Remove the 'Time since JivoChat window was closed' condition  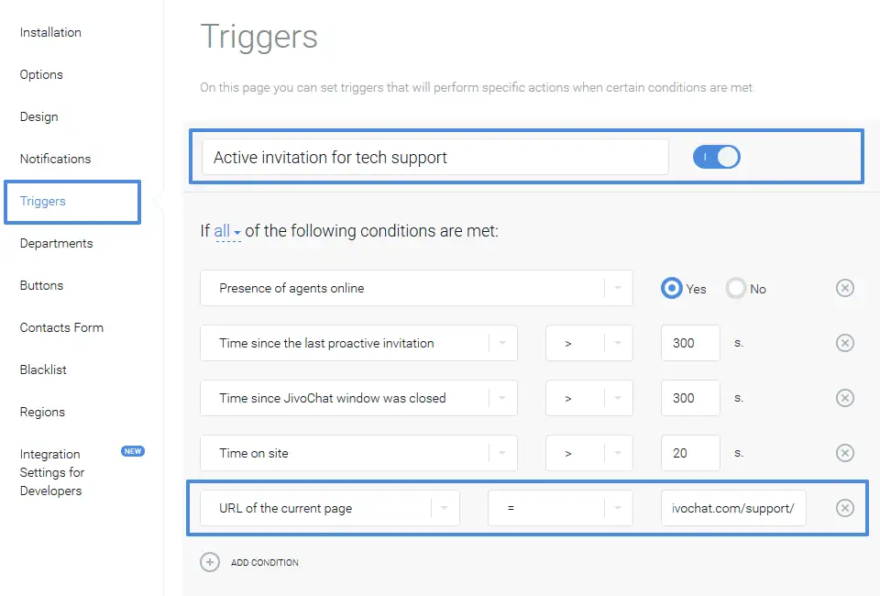click(x=845, y=398)
